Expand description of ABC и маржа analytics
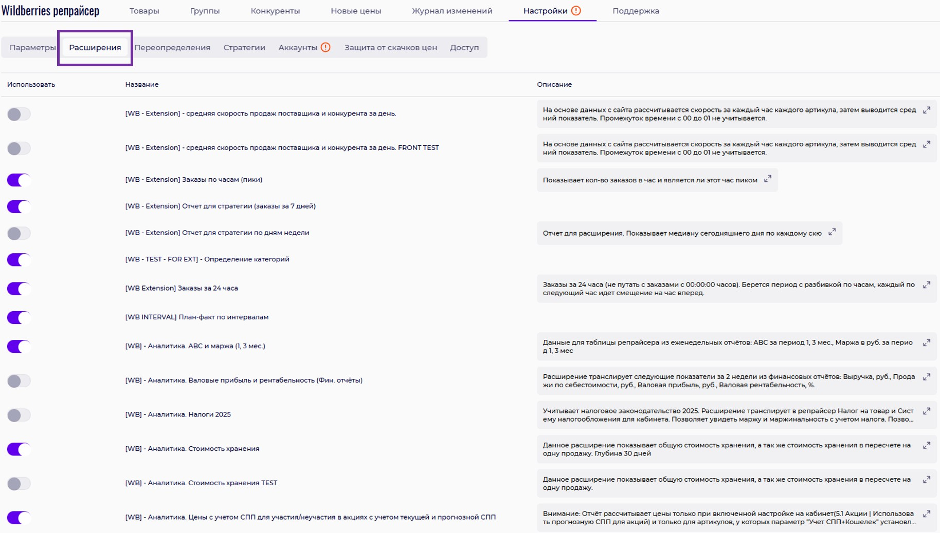This screenshot has height=533, width=940. point(926,343)
